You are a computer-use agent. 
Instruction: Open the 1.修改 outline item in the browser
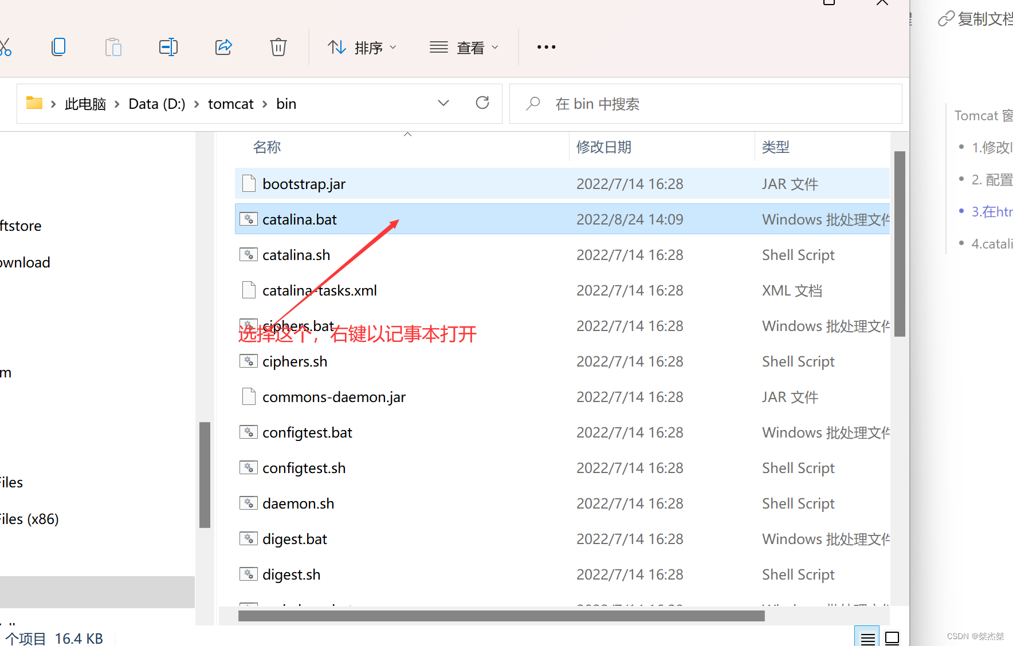coord(992,147)
